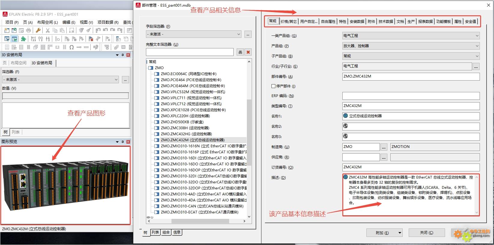Open the 产品组 dropdown
Screen dimensions: 494x245
(x=477, y=46)
